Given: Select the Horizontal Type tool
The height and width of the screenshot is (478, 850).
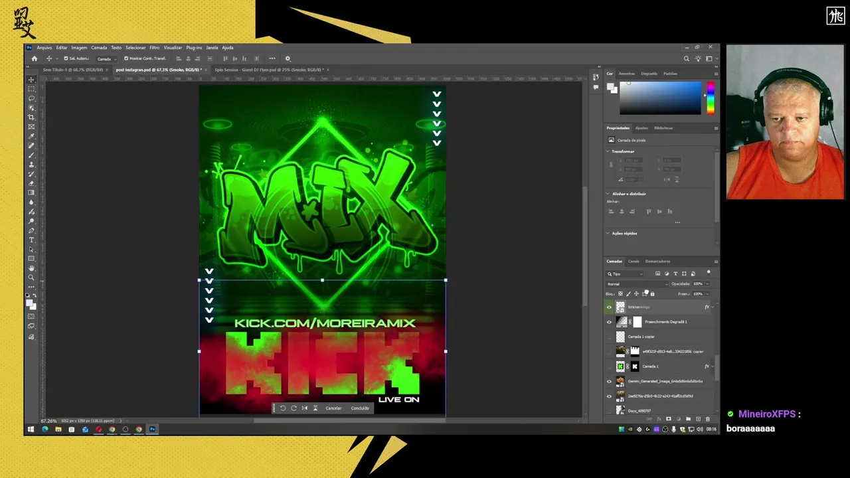Looking at the screenshot, I should tap(31, 240).
